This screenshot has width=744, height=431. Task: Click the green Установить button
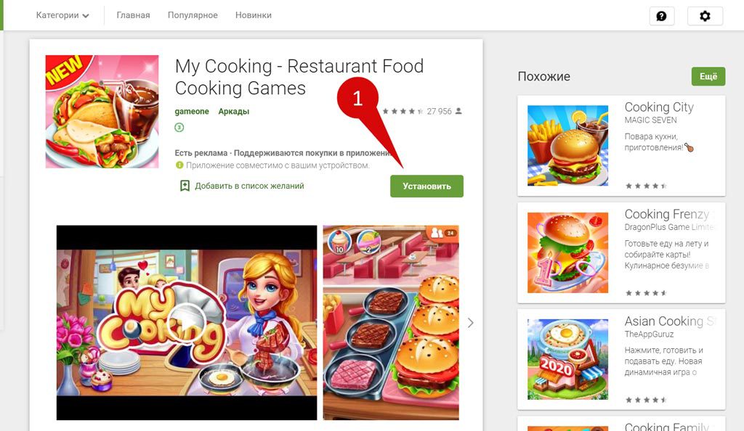point(426,186)
